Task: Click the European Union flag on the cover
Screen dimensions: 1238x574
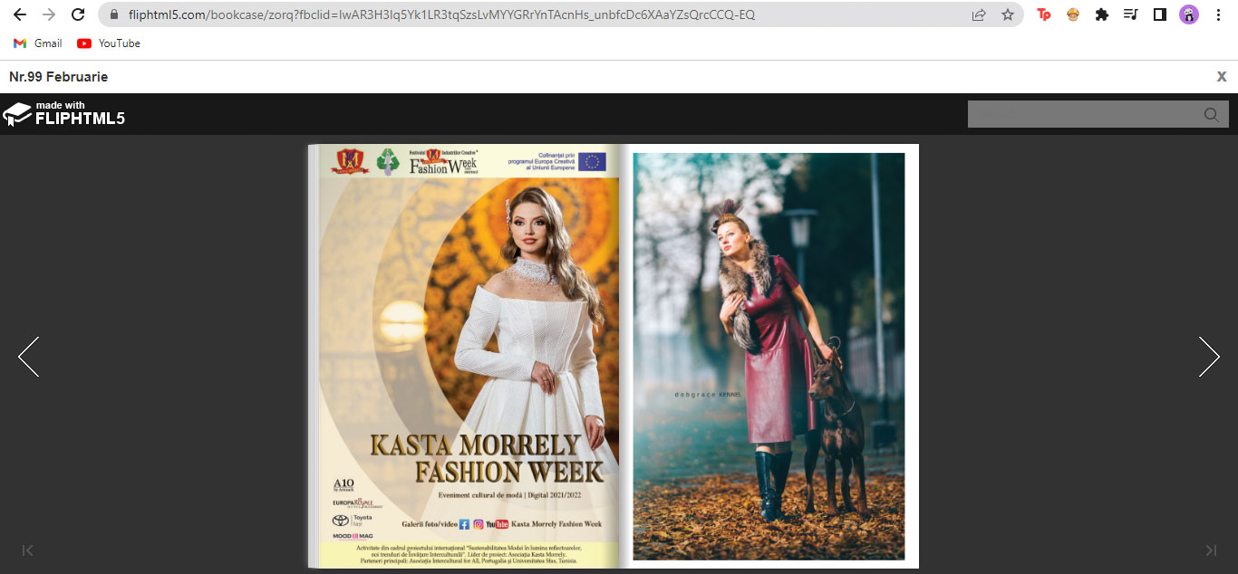Action: pos(593,162)
